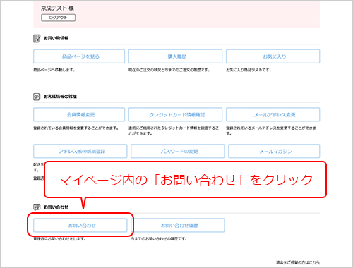Open 会員情報変更 member info change
Viewport: 353px width, 268px height.
pos(79,115)
